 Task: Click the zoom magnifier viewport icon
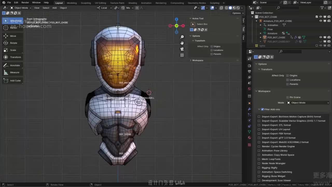(182, 37)
